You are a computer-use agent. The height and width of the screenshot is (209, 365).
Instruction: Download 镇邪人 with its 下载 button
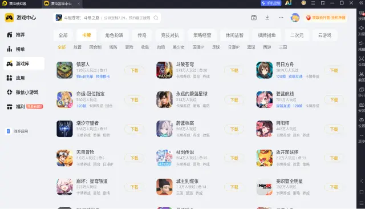(x=135, y=71)
